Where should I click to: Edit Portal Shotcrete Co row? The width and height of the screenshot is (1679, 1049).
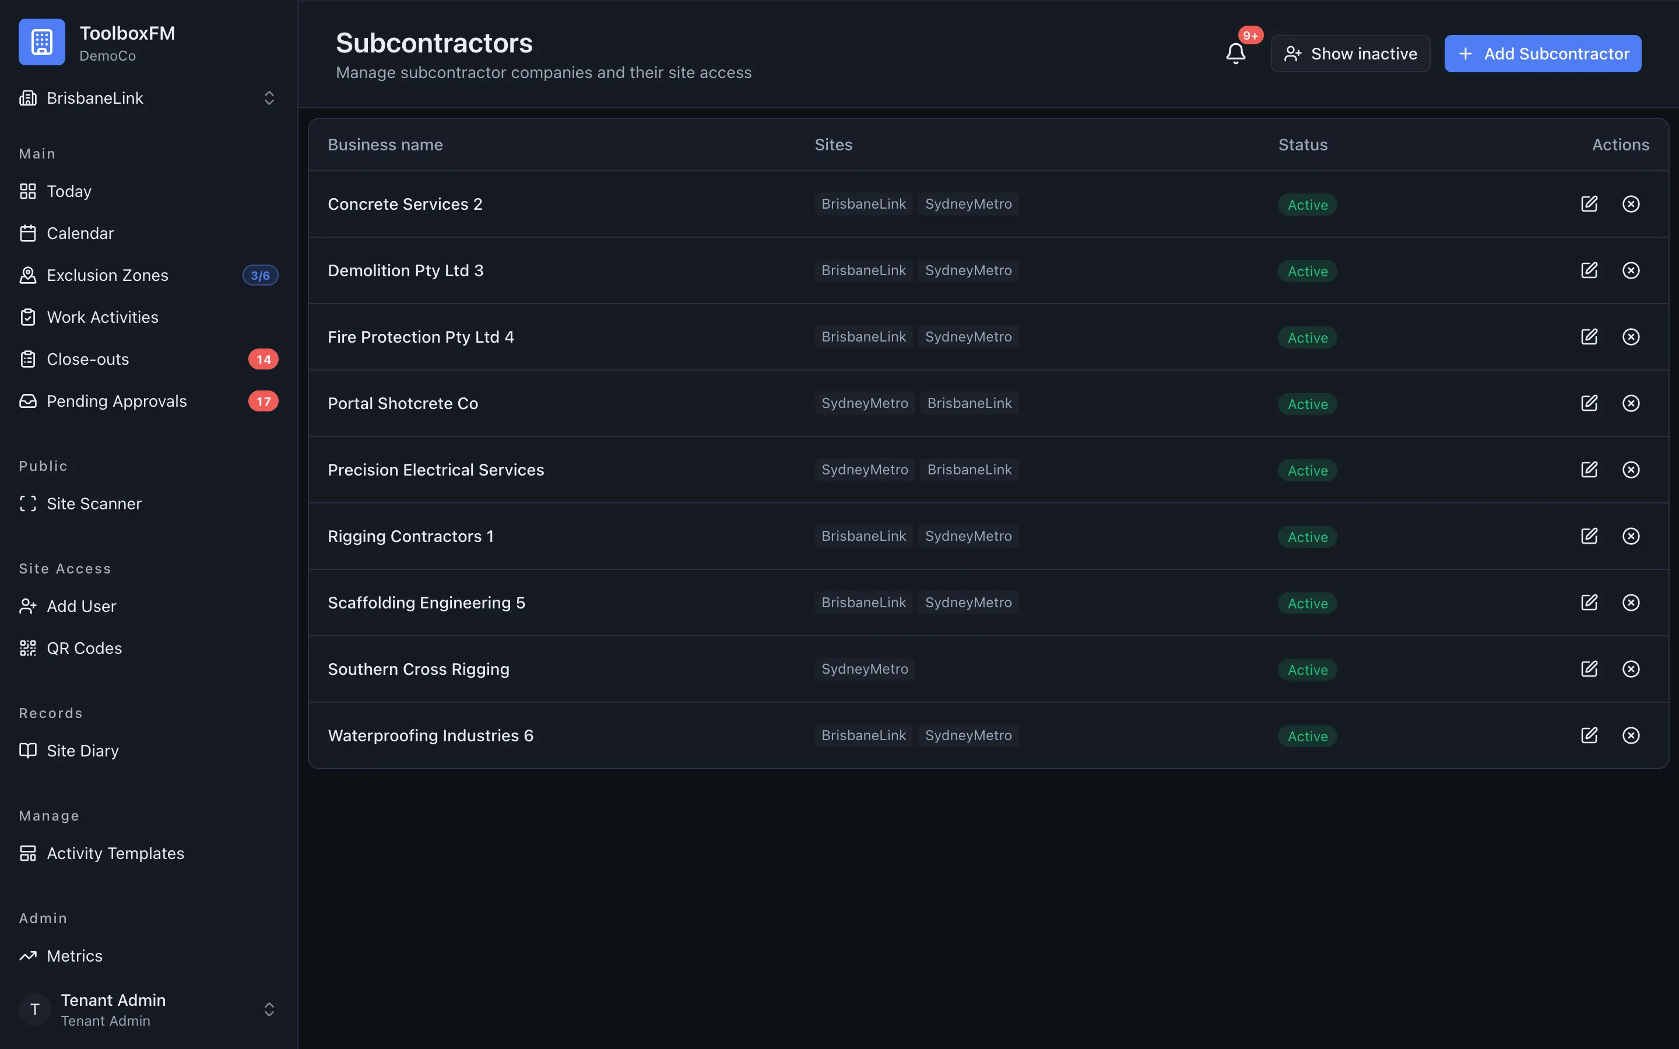tap(1589, 403)
